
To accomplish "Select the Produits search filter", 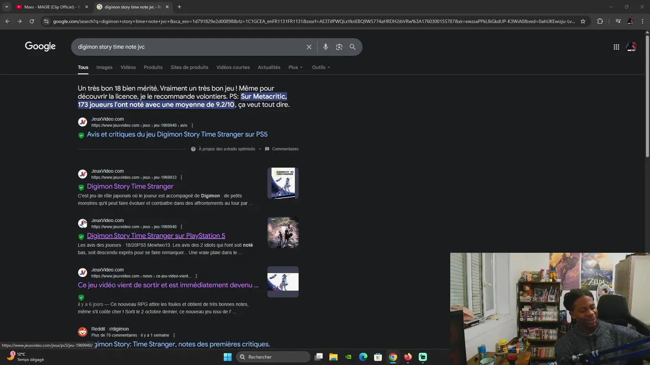I will 153,67.
